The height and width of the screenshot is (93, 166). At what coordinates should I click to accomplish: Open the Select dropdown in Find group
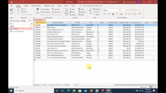[x=97, y=14]
